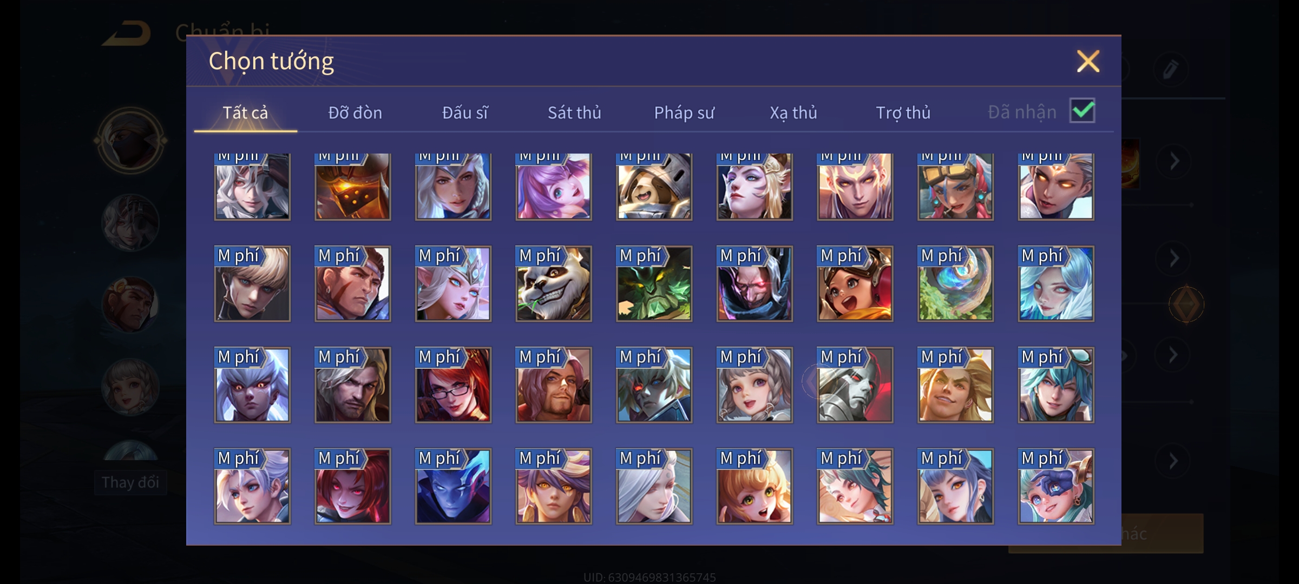Choose the red-haired hero with glasses
This screenshot has height=584, width=1299.
click(x=453, y=385)
